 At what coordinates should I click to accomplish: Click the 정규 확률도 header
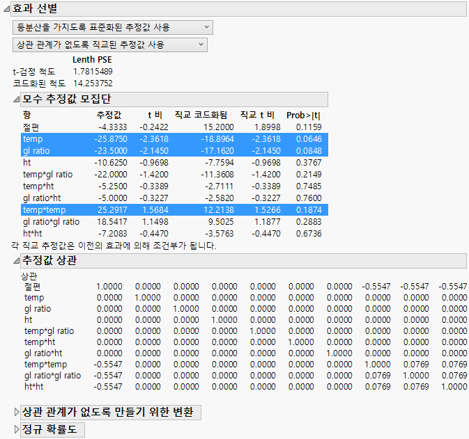coord(52,430)
